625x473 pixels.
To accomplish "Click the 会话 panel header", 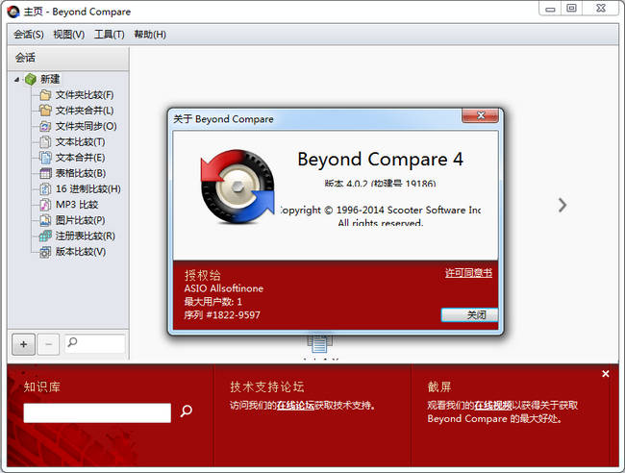I will (x=68, y=58).
